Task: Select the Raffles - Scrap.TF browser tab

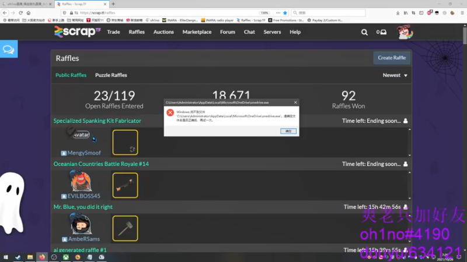Action: click(81, 4)
